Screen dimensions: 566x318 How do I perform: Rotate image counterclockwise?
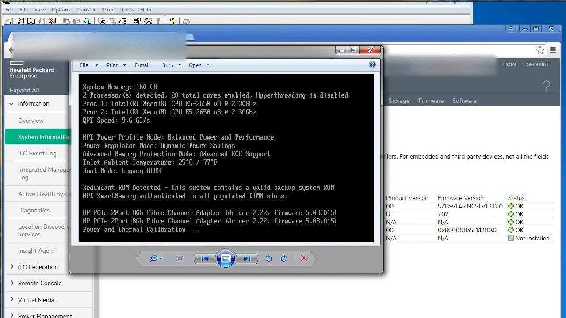(269, 259)
